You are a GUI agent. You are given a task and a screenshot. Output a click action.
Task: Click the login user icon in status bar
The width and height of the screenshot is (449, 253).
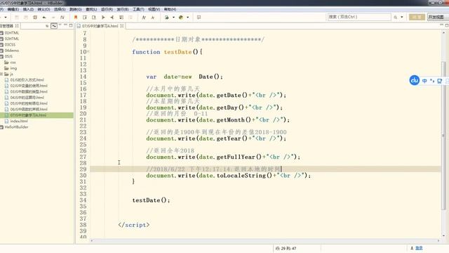[412, 248]
